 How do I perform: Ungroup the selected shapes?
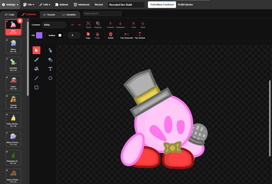pyautogui.click(x=98, y=25)
